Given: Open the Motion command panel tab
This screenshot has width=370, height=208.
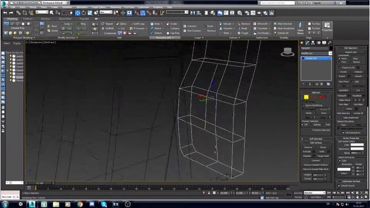Looking at the screenshot, I should click(x=319, y=43).
